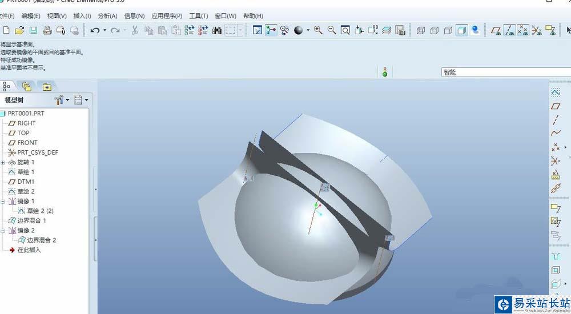Viewport: 571px width, 314px height.
Task: Click the traffic light regeneration status icon
Action: coord(385,72)
